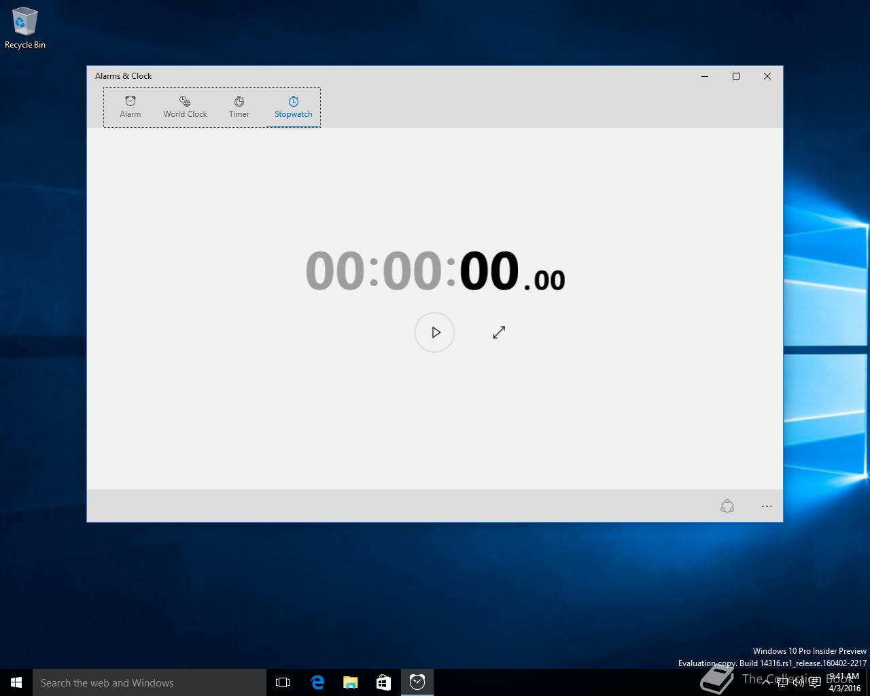
Task: Close the Alarms & Clock window
Action: (x=767, y=76)
